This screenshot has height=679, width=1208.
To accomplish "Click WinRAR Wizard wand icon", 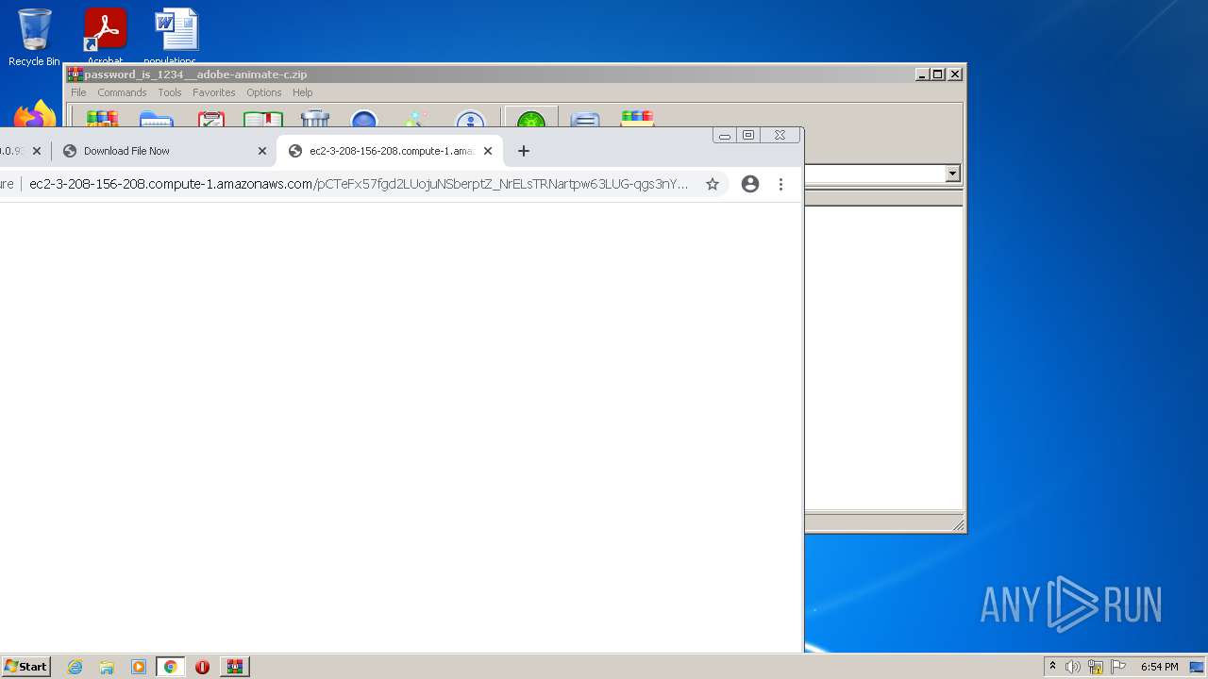I will pos(416,119).
